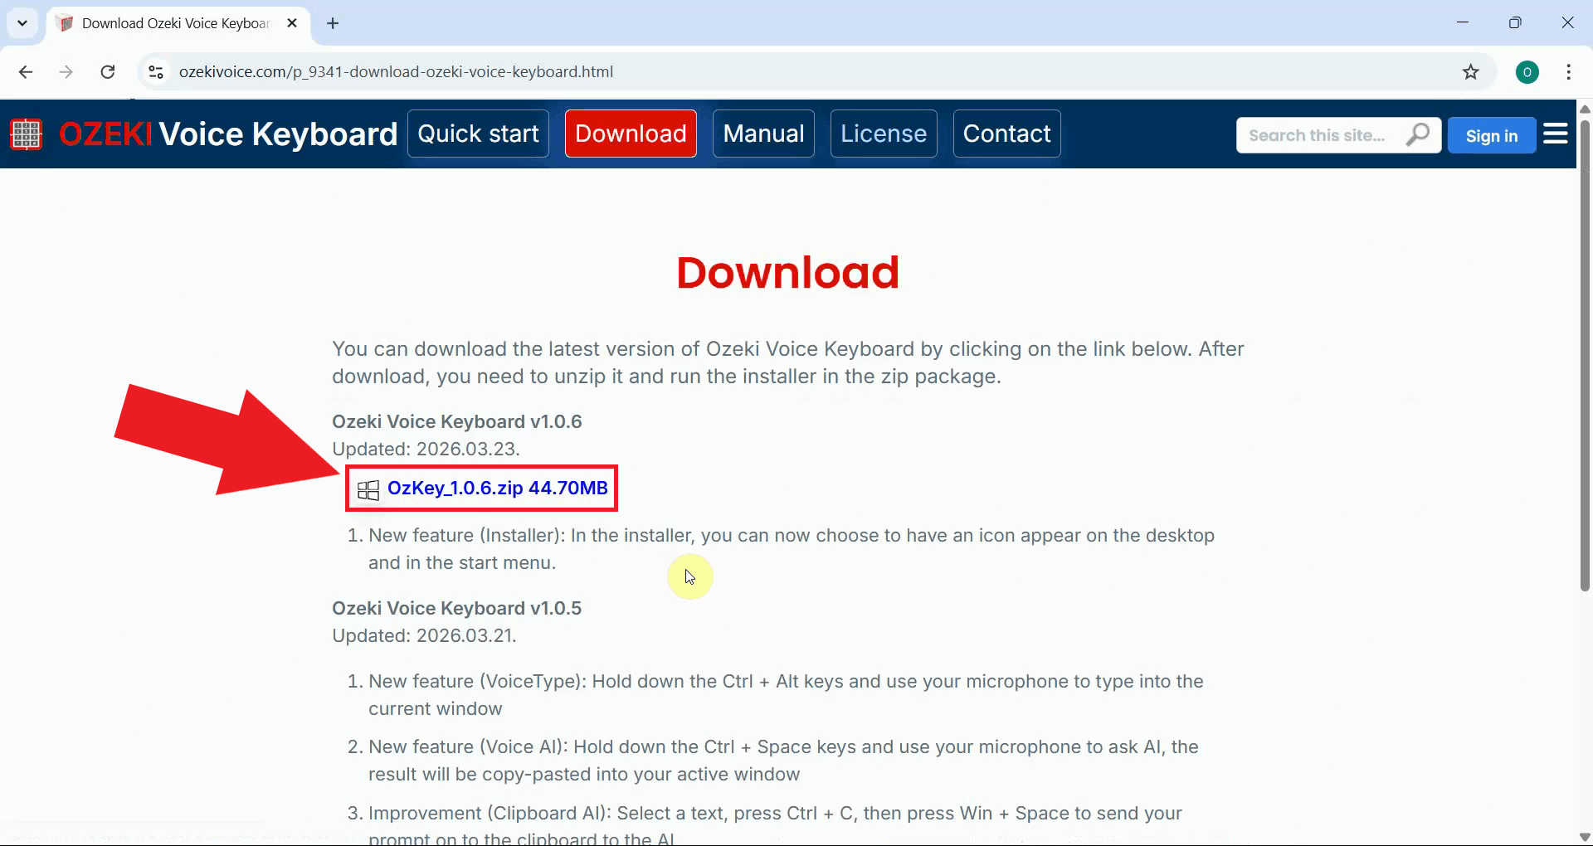Screen dimensions: 1593x846
Task: Open the hamburger site menu
Action: 1556,134
